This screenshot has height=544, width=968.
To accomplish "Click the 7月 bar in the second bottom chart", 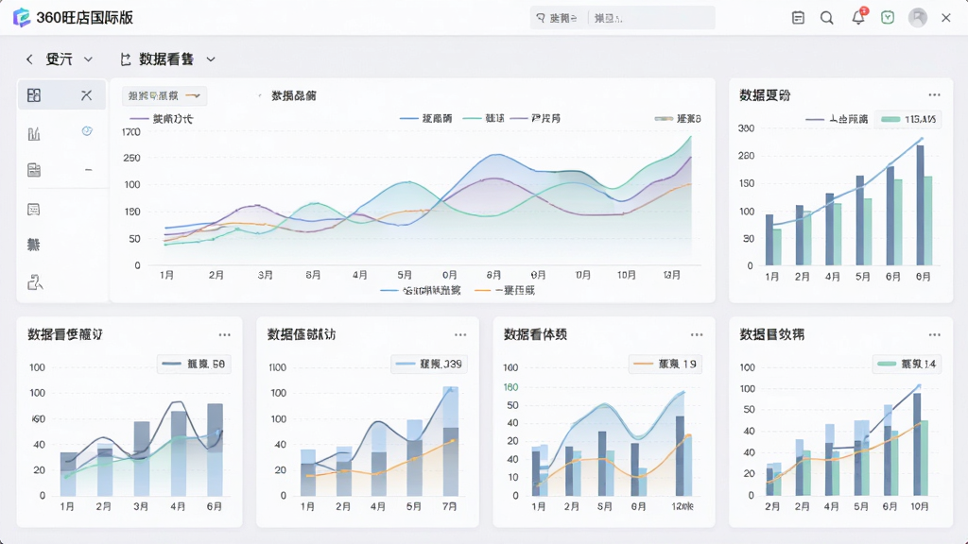I will click(x=451, y=441).
